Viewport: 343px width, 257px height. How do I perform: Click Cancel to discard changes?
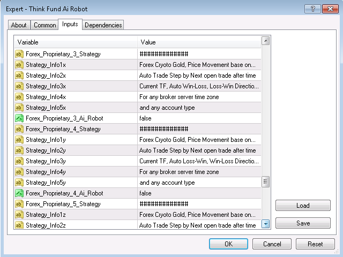point(272,244)
